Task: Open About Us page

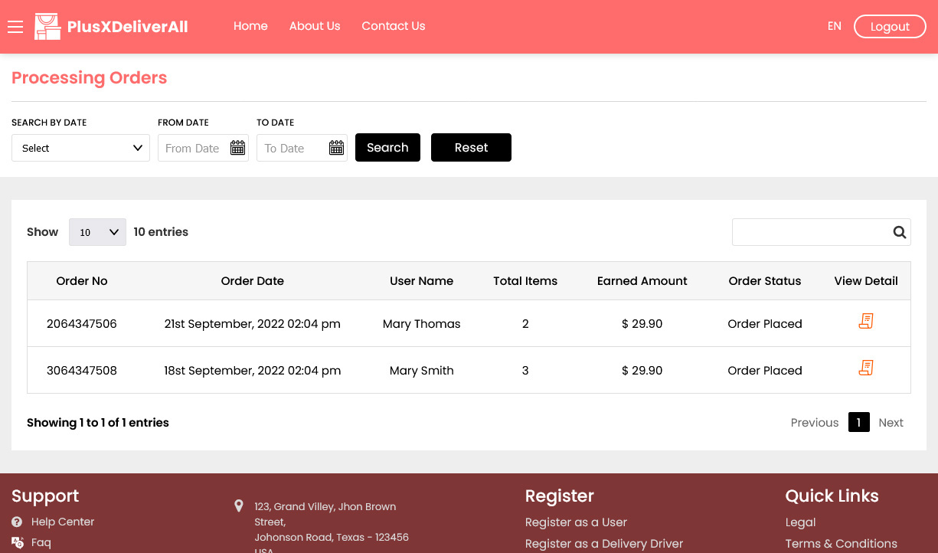Action: click(315, 26)
